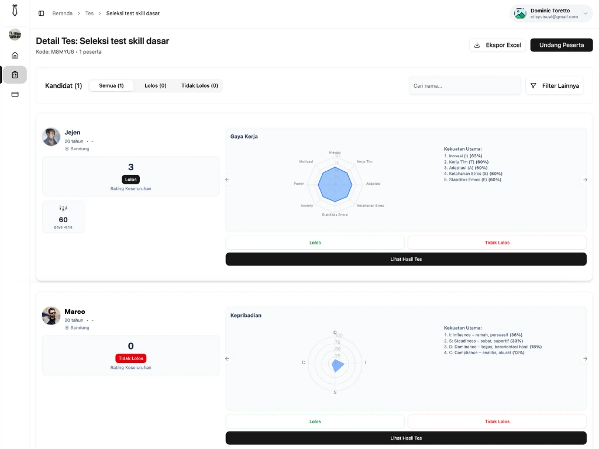Open the Filter Lainnya options
Image resolution: width=599 pixels, height=449 pixels.
(554, 86)
